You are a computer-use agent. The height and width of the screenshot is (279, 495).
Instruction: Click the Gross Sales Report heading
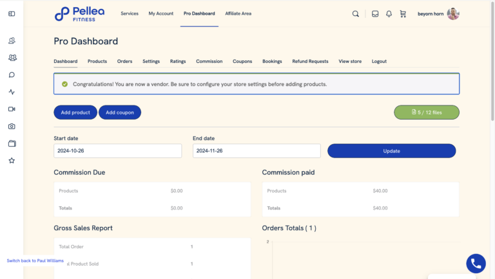pyautogui.click(x=83, y=228)
